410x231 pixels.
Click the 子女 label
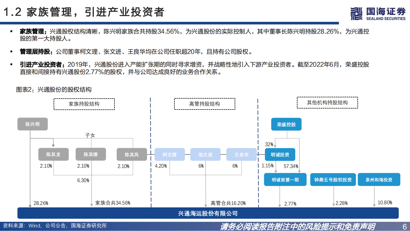(90, 135)
